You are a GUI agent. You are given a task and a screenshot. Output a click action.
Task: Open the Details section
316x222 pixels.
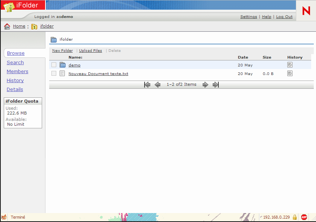click(15, 90)
